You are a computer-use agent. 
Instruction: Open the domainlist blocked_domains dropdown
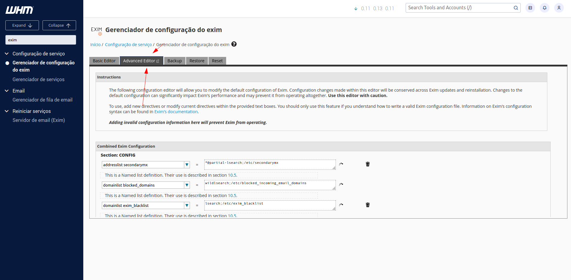click(187, 185)
